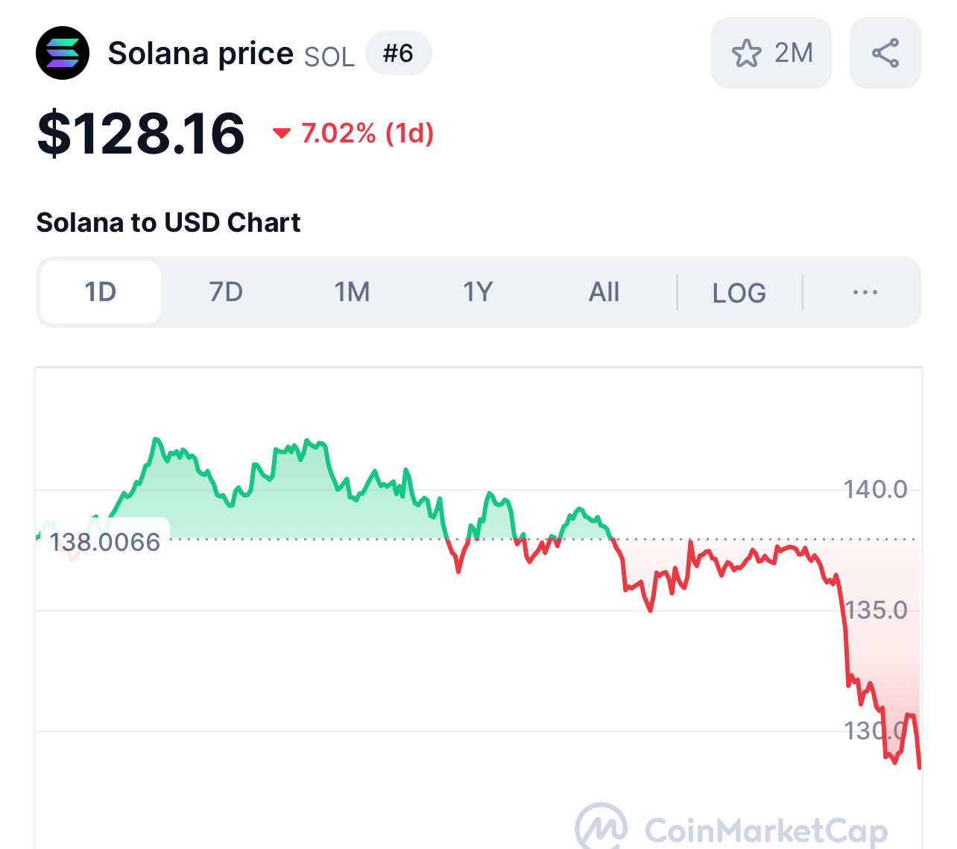
Task: Show the 1M price chart
Action: click(352, 292)
